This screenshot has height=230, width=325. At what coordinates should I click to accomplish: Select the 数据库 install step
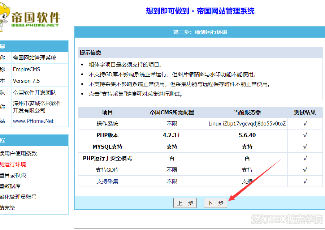pos(10,186)
